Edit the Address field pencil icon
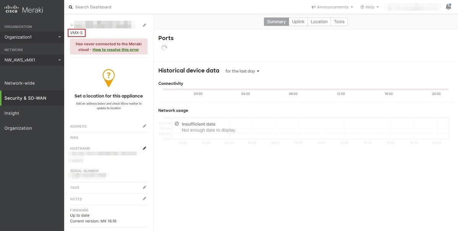This screenshot has height=231, width=458. point(144,126)
